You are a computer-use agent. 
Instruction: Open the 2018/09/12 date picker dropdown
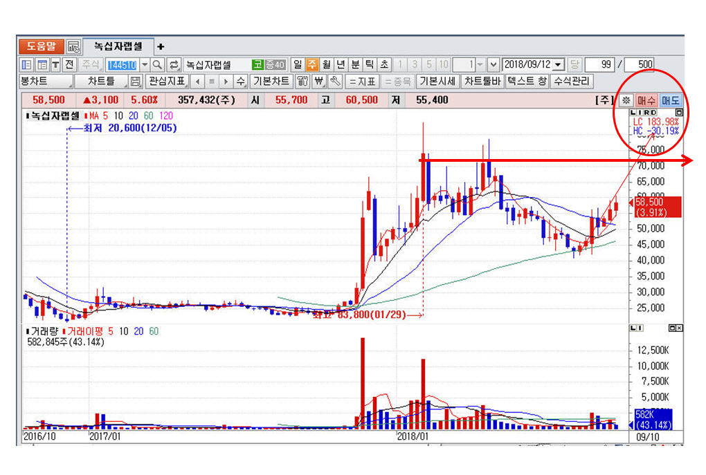point(559,64)
